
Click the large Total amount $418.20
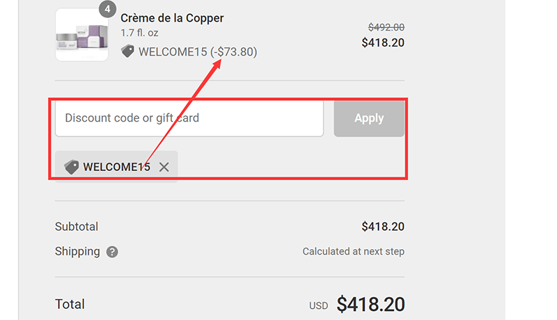[x=370, y=304]
